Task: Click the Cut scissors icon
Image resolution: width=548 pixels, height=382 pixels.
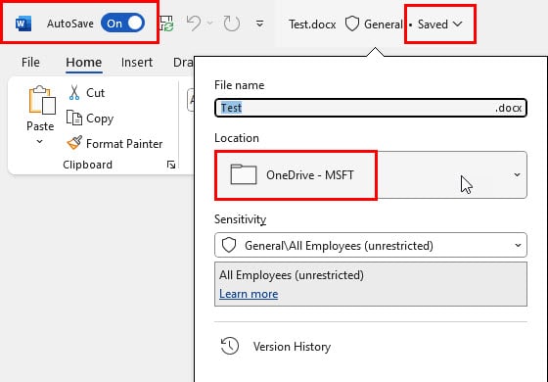Action: (74, 93)
